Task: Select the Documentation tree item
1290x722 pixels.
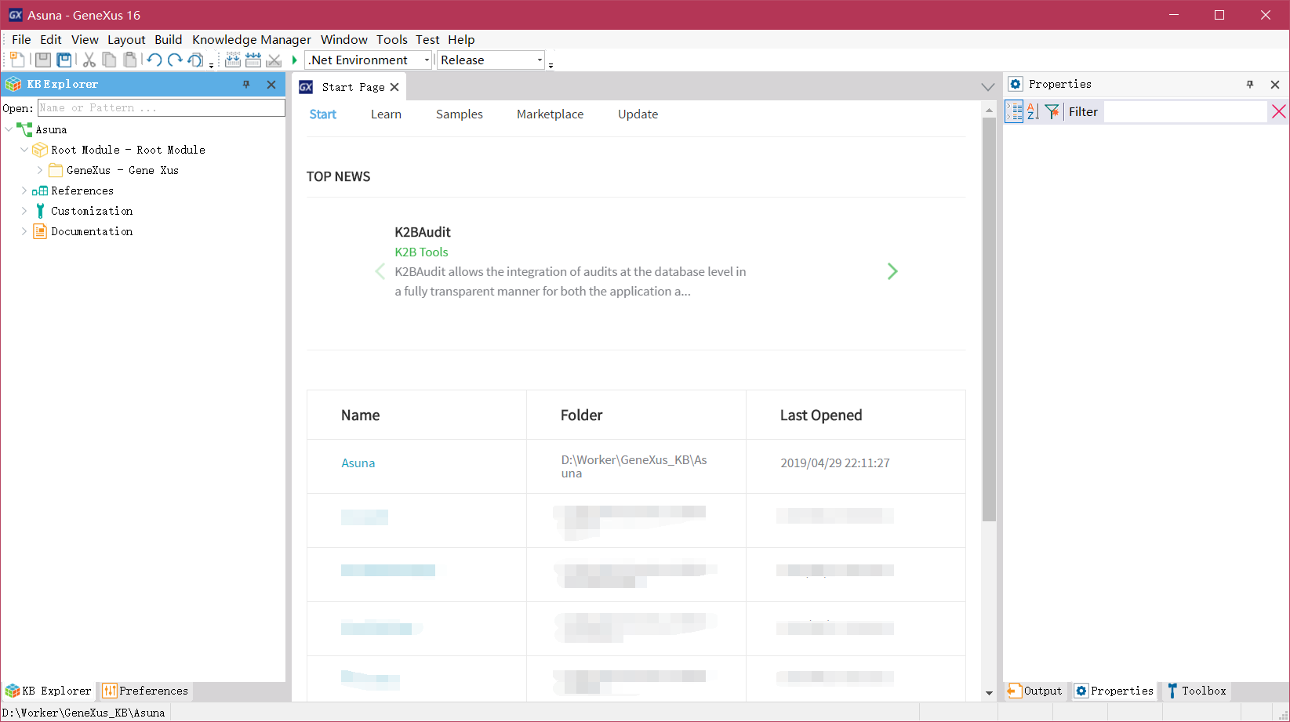Action: coord(92,231)
